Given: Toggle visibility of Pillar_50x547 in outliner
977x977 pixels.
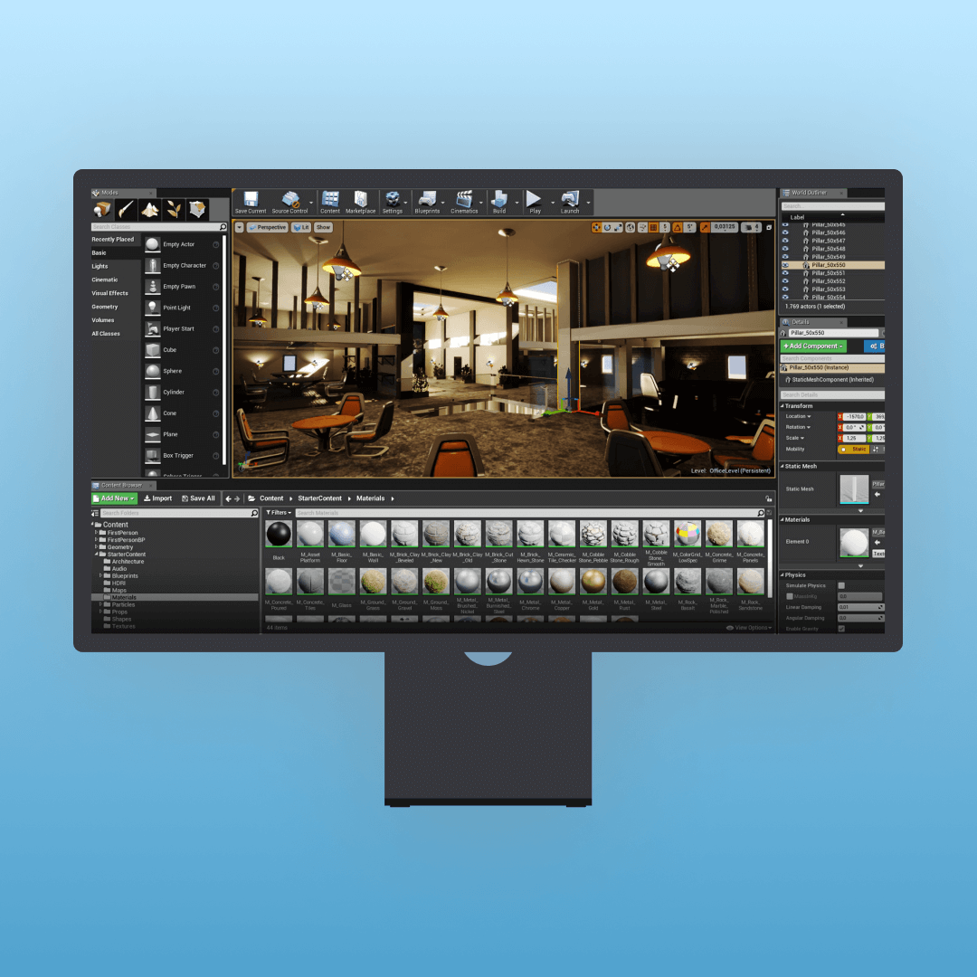Looking at the screenshot, I should click(785, 241).
